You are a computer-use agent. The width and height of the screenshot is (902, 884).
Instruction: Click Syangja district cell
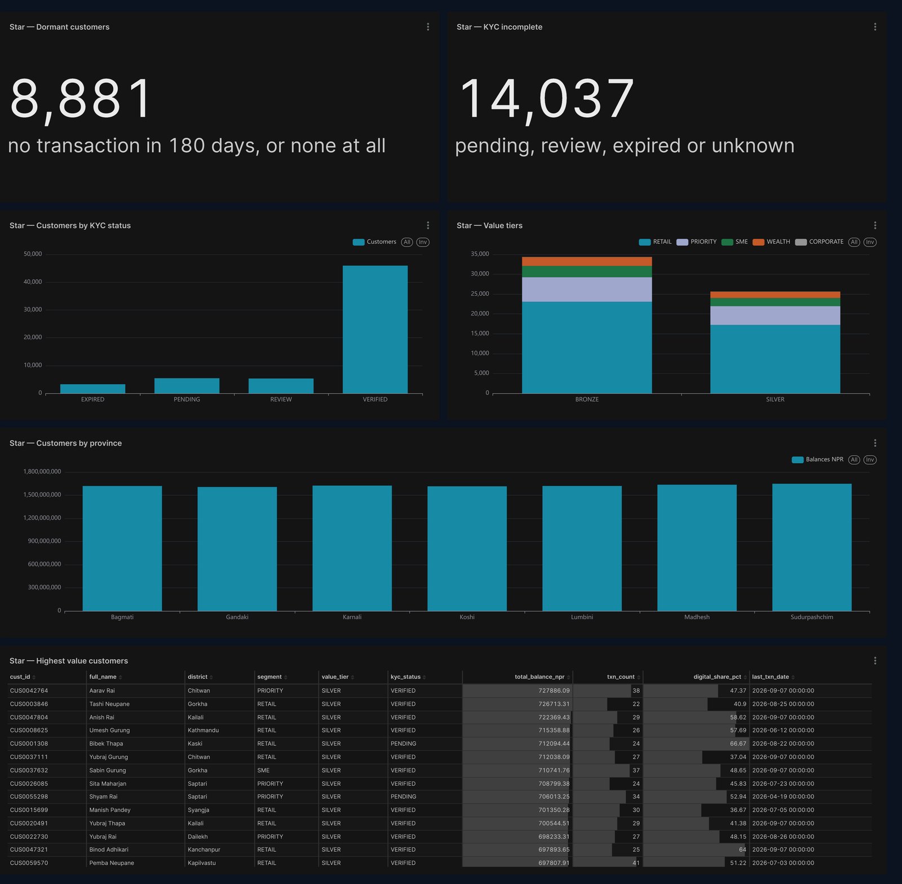198,810
